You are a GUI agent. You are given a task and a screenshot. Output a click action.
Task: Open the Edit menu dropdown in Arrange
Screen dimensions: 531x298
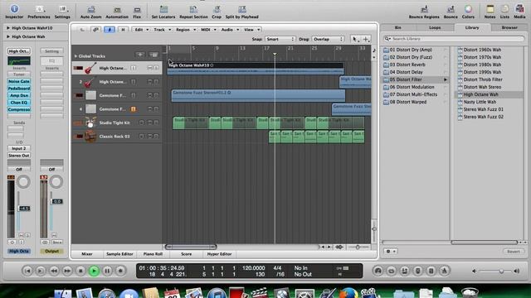[142, 30]
